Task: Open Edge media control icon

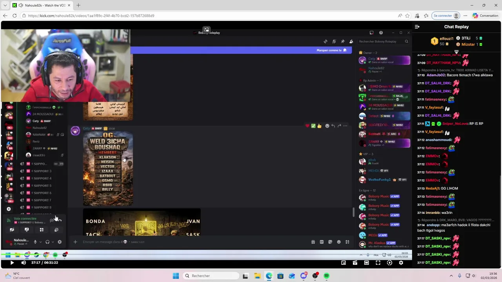Action: tap(417, 16)
